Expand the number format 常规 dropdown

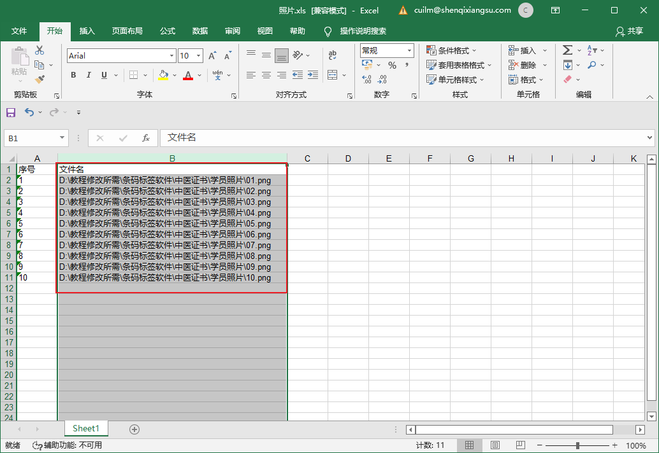pyautogui.click(x=409, y=50)
